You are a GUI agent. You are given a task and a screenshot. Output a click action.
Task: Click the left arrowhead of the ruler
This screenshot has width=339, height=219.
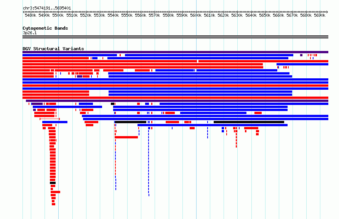[24, 12]
